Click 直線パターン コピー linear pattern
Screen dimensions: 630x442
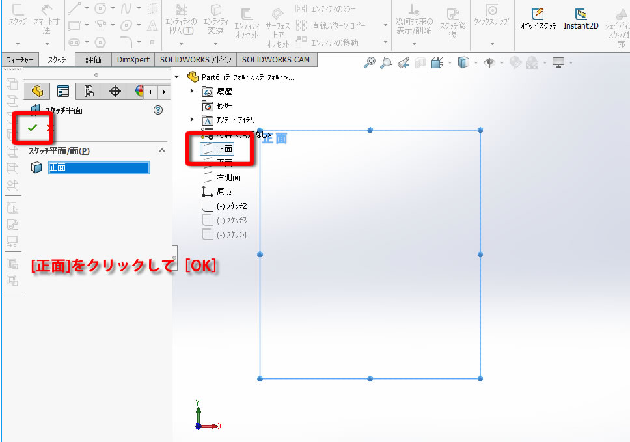(x=331, y=26)
